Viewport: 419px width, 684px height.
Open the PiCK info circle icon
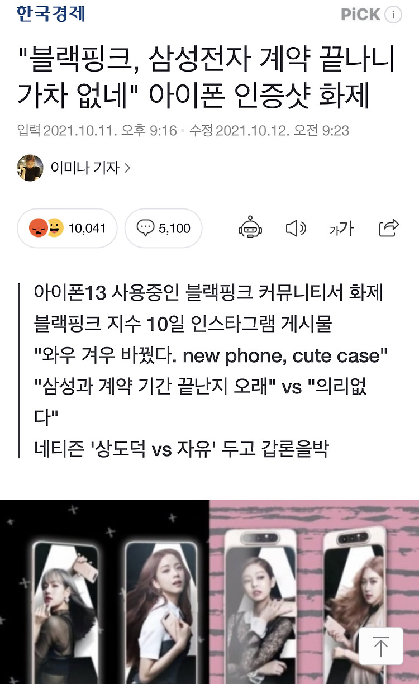(x=393, y=15)
